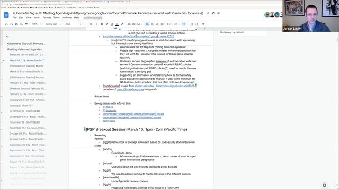Open the View menu
This screenshot has width=339, height=190.
point(29,18)
